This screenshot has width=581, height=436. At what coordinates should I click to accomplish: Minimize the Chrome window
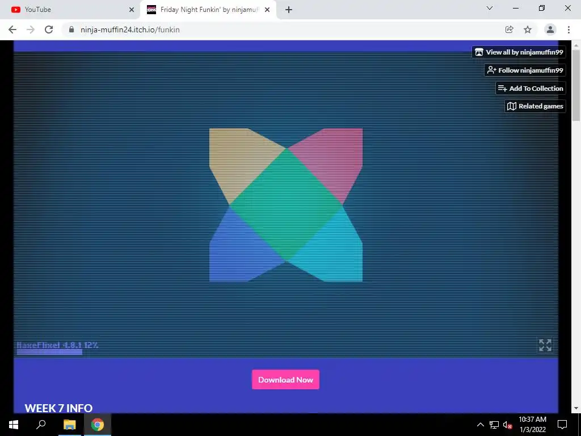516,8
